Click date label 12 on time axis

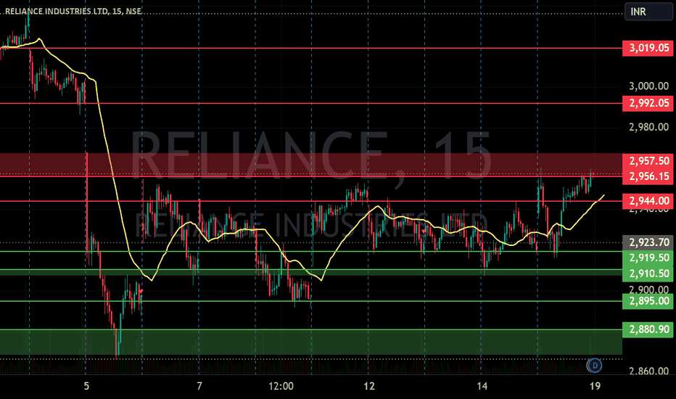369,386
